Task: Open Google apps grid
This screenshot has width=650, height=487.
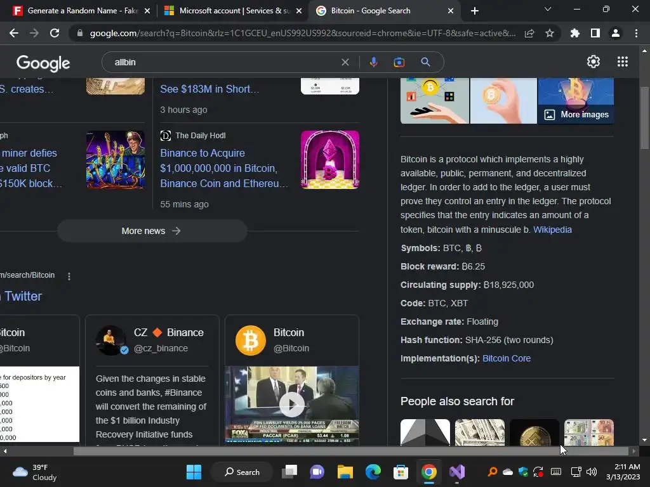Action: (623, 62)
